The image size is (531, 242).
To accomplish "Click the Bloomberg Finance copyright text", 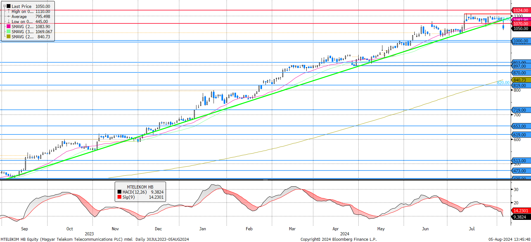I will [339, 239].
